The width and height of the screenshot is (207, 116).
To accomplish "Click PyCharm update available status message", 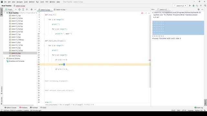I will tap(22, 110).
